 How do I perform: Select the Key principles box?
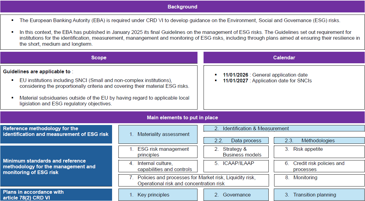click(158, 195)
